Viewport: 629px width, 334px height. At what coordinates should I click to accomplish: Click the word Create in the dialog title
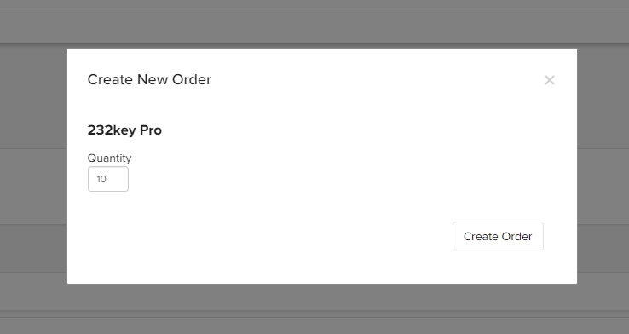(110, 79)
